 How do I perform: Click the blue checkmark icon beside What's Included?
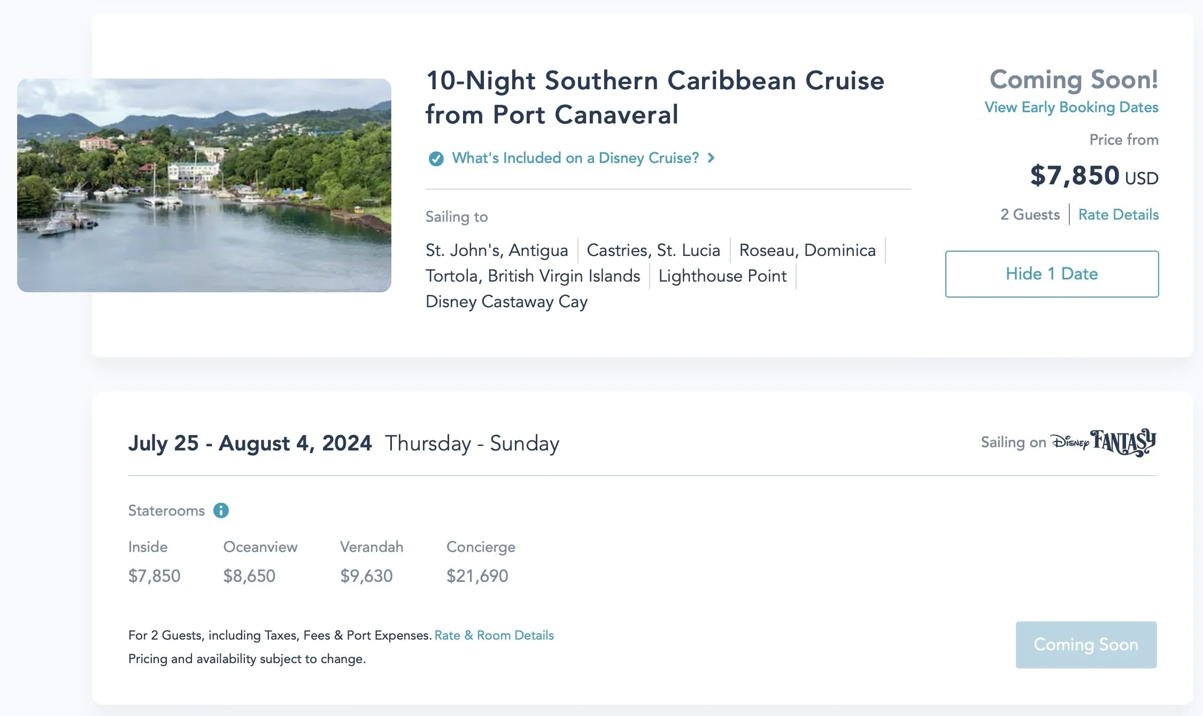pos(436,159)
